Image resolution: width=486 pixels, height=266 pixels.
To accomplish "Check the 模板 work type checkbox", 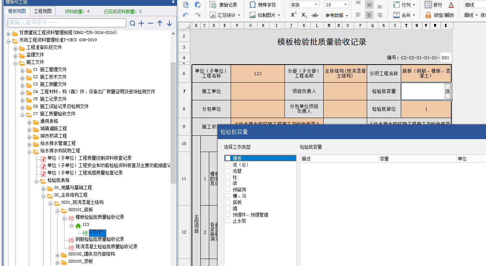I will click(228, 158).
